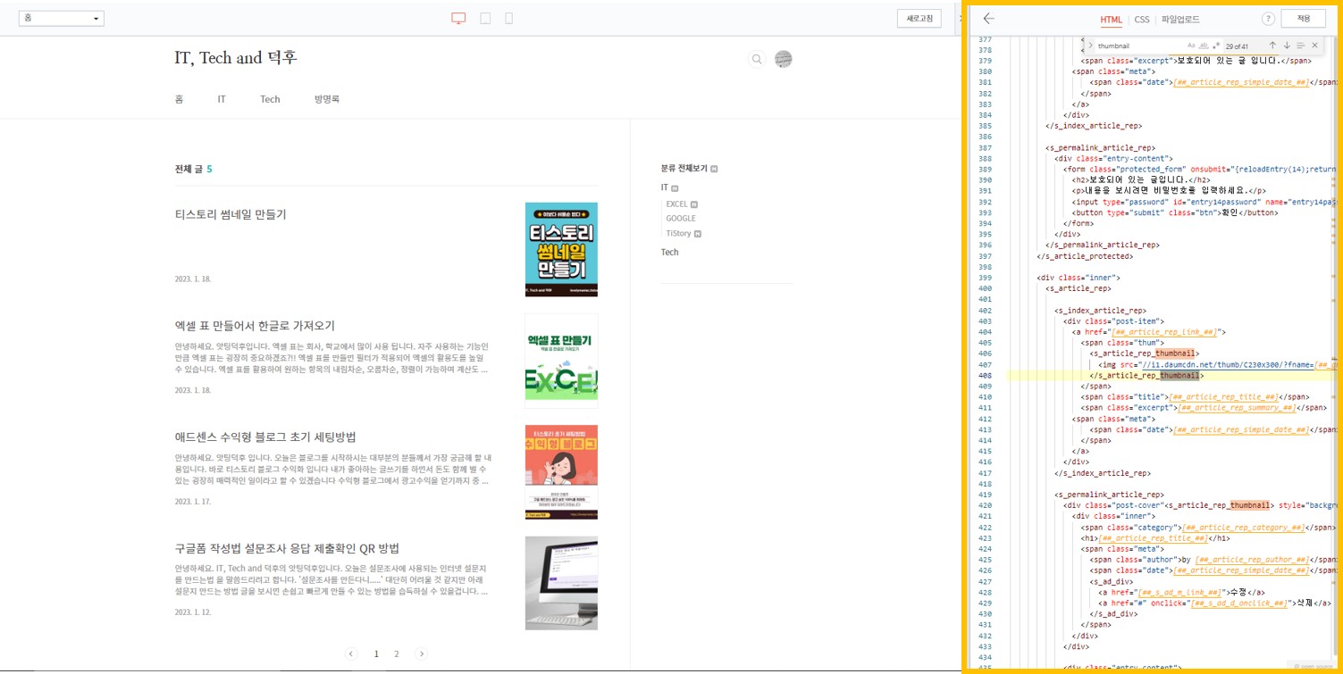Viewport: 1343px width, 674px height.
Task: Switch preview to desktop monitor view
Action: 458,18
